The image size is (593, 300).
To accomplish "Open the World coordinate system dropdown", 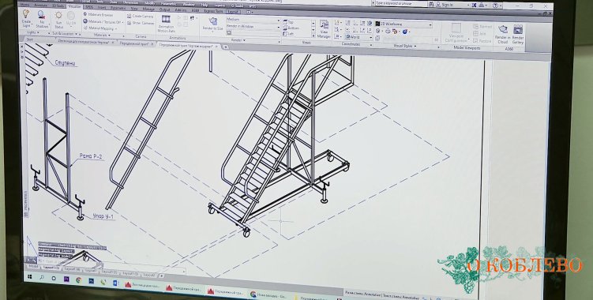I will click(x=359, y=37).
